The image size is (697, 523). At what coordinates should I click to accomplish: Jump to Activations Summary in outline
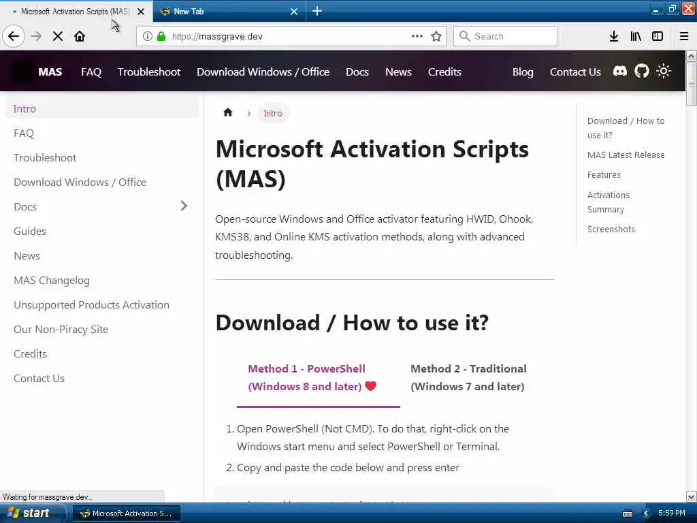pos(608,202)
